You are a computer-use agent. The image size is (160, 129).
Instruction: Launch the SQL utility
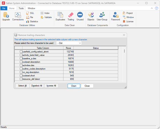30,13
